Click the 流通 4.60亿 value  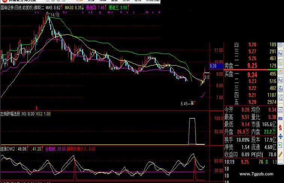270,147
